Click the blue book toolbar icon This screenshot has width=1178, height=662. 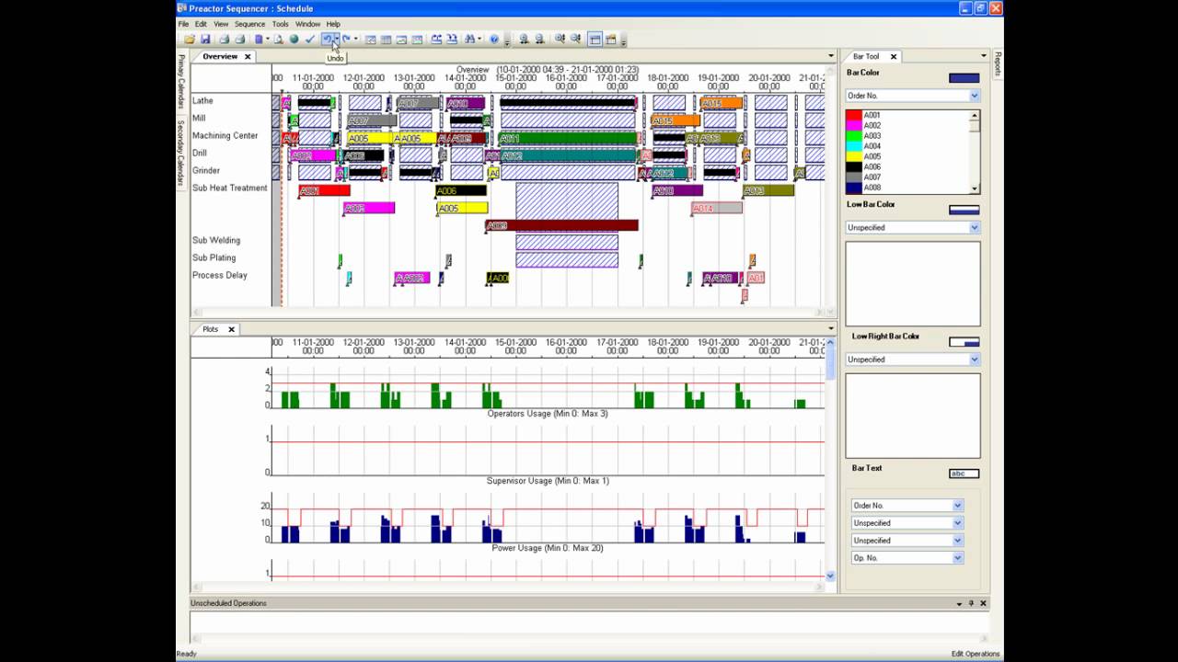click(x=259, y=40)
